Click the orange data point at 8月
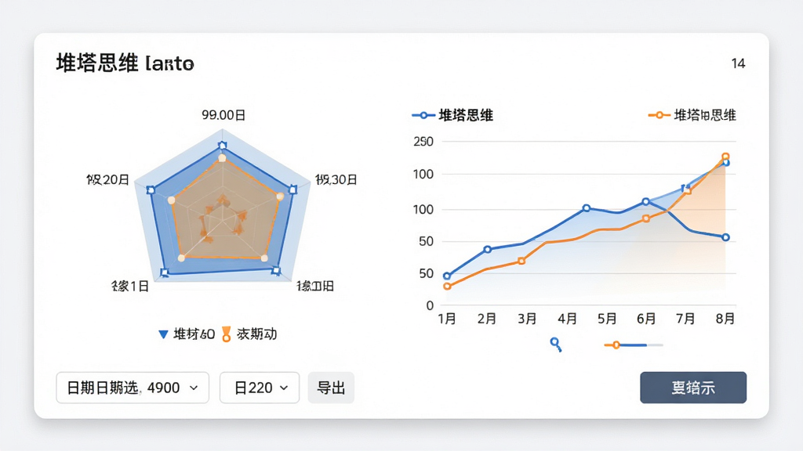 725,157
